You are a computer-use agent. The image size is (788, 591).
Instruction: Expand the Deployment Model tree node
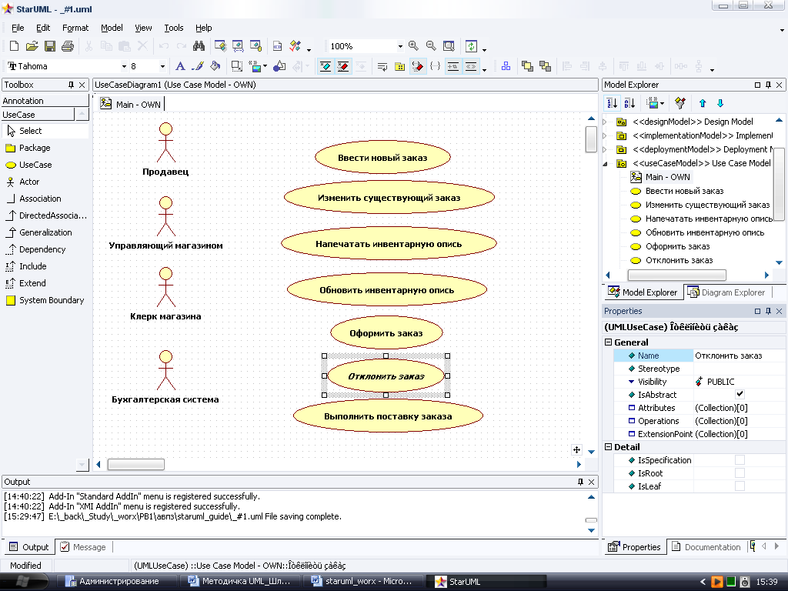[x=605, y=149]
